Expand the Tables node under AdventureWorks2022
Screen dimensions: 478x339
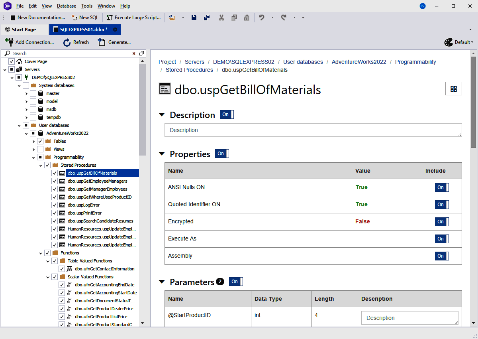pyautogui.click(x=34, y=141)
